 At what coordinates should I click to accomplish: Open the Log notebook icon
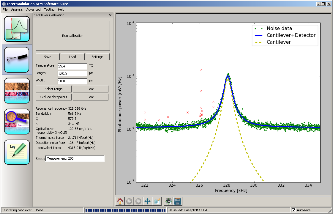[17, 152]
